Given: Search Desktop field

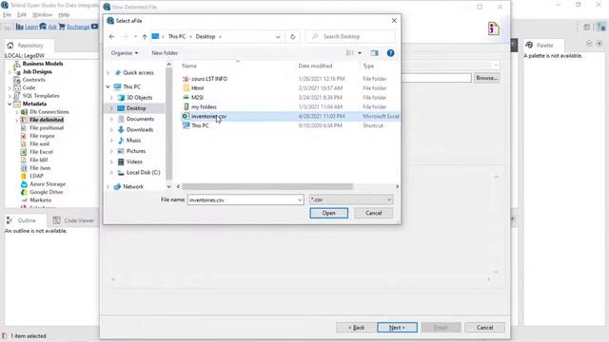Looking at the screenshot, I should (x=350, y=36).
